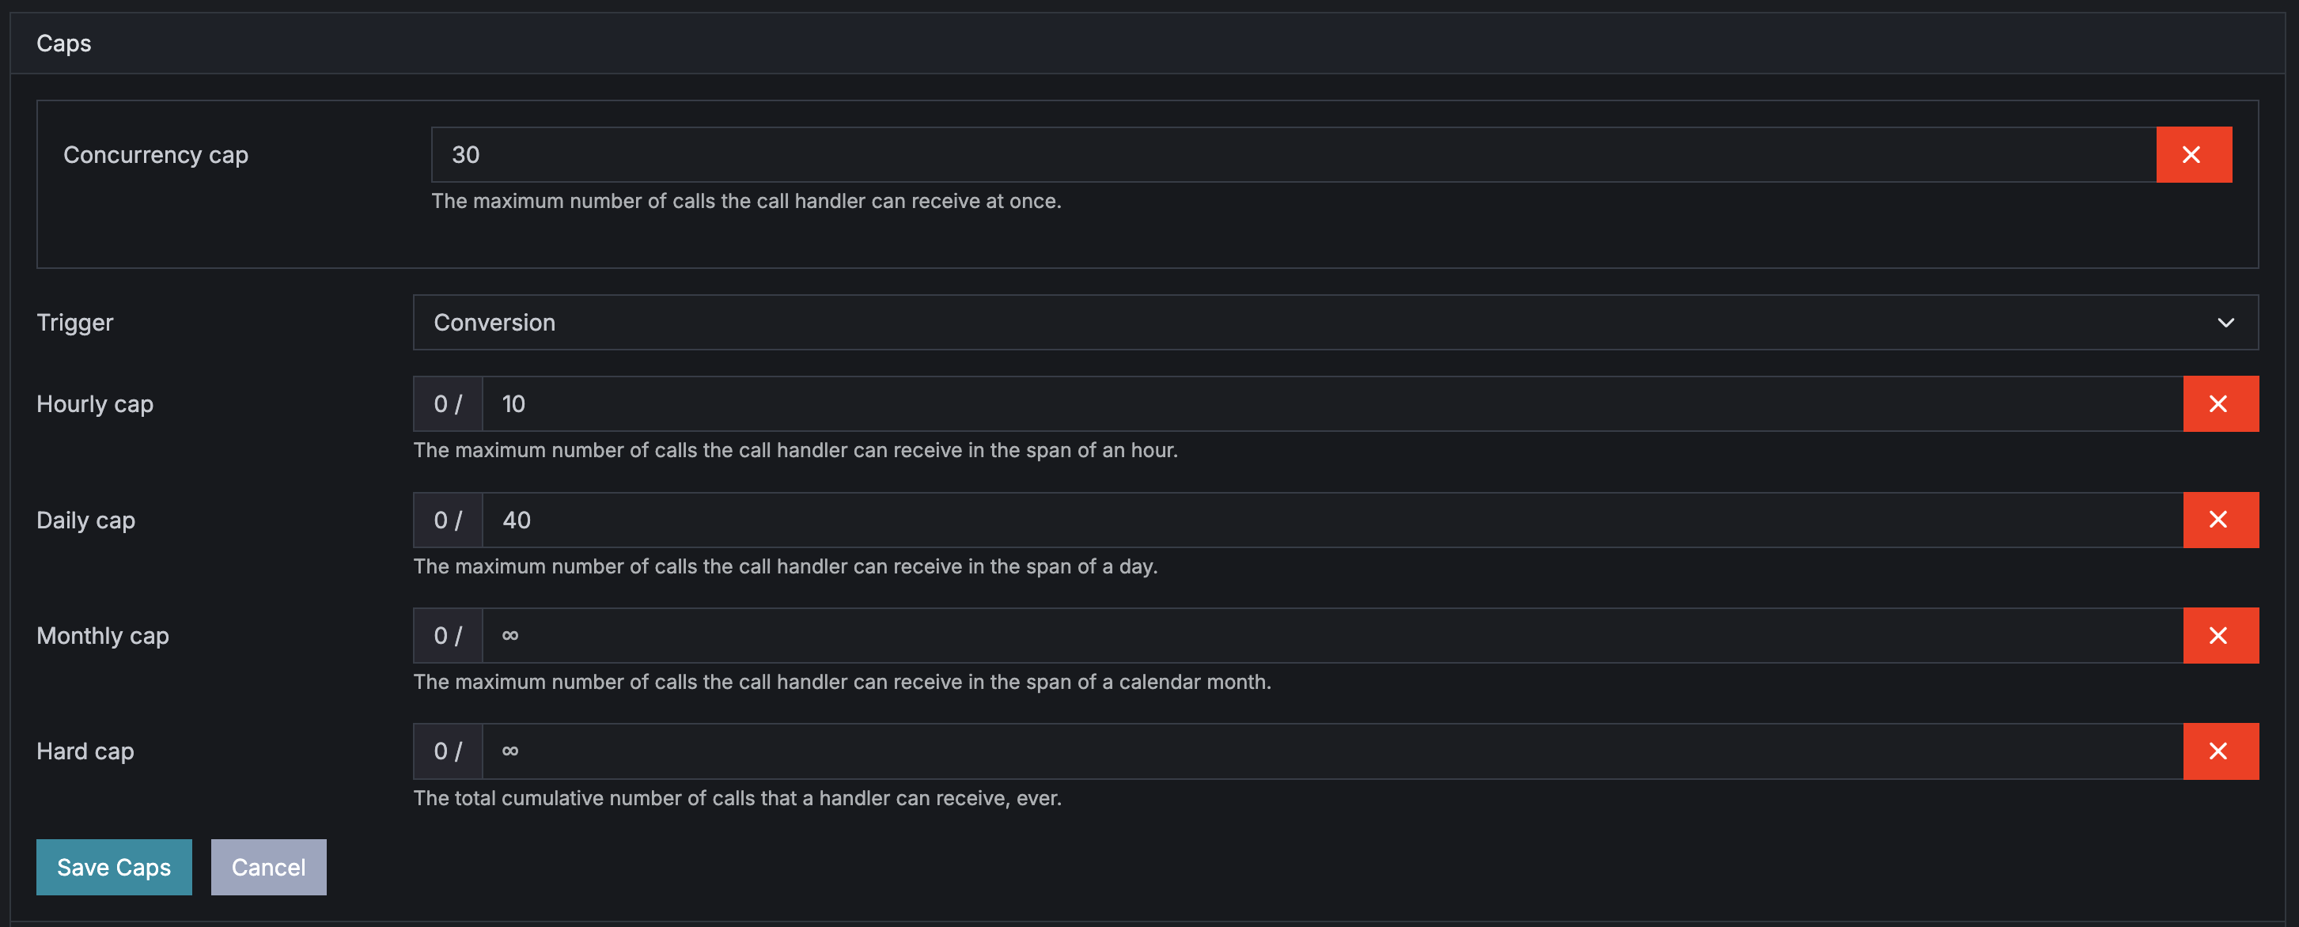
Task: Remove the Monthly cap via red X
Action: coord(2220,635)
